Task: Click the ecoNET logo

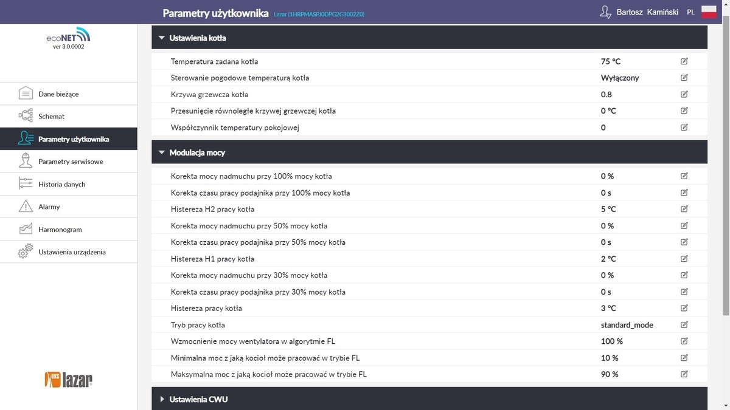Action: pyautogui.click(x=68, y=35)
